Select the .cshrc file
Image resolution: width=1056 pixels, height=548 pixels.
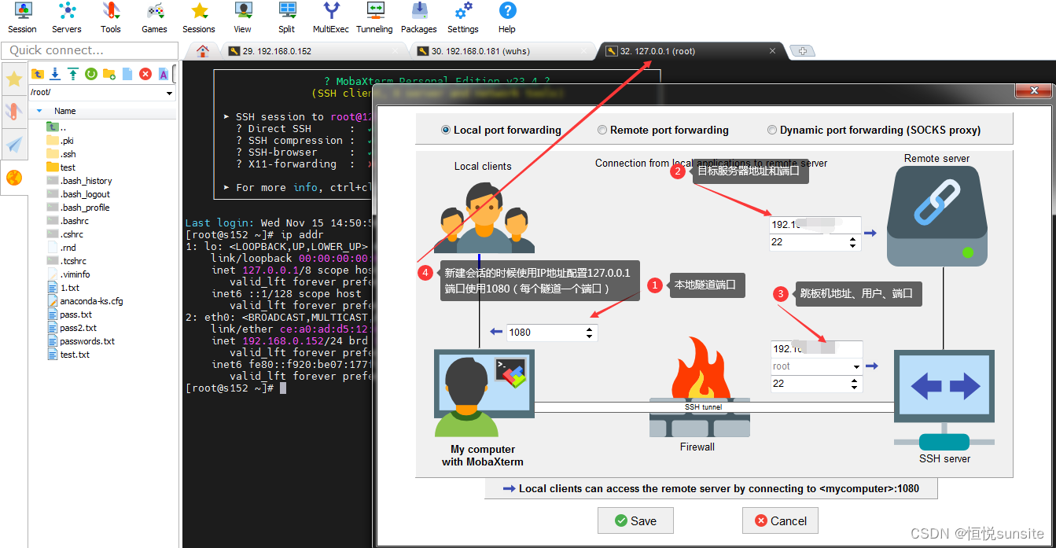click(x=65, y=234)
